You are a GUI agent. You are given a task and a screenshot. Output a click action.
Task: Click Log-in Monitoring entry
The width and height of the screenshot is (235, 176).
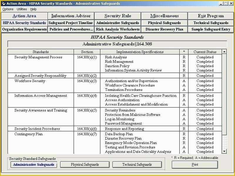click(120, 119)
